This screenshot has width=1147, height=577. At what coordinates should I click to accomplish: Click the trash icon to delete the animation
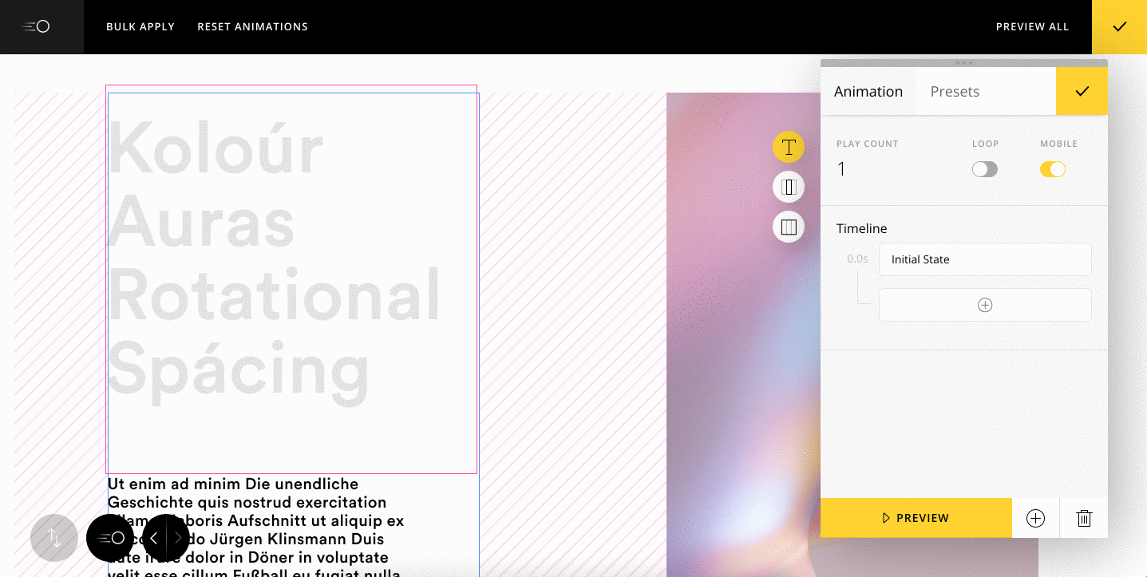click(x=1083, y=518)
